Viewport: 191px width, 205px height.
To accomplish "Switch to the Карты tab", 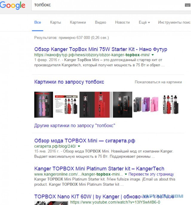I will (56, 22).
